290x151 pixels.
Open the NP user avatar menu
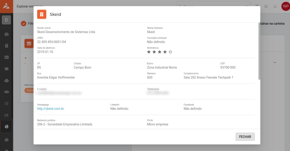pos(285,6)
